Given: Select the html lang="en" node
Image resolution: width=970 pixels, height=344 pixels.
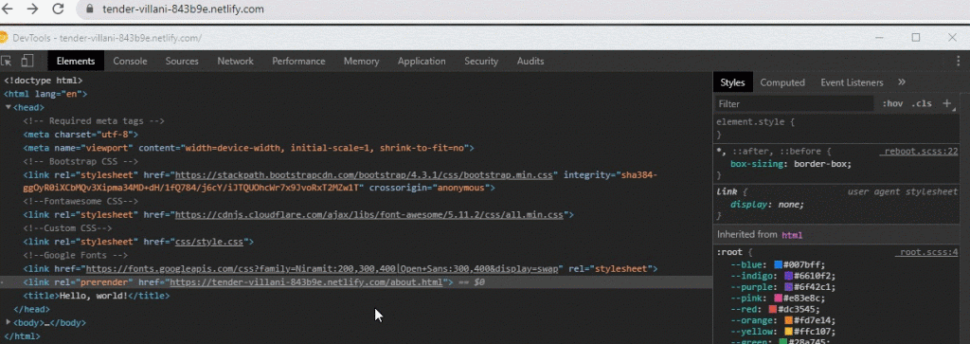Looking at the screenshot, I should point(45,94).
